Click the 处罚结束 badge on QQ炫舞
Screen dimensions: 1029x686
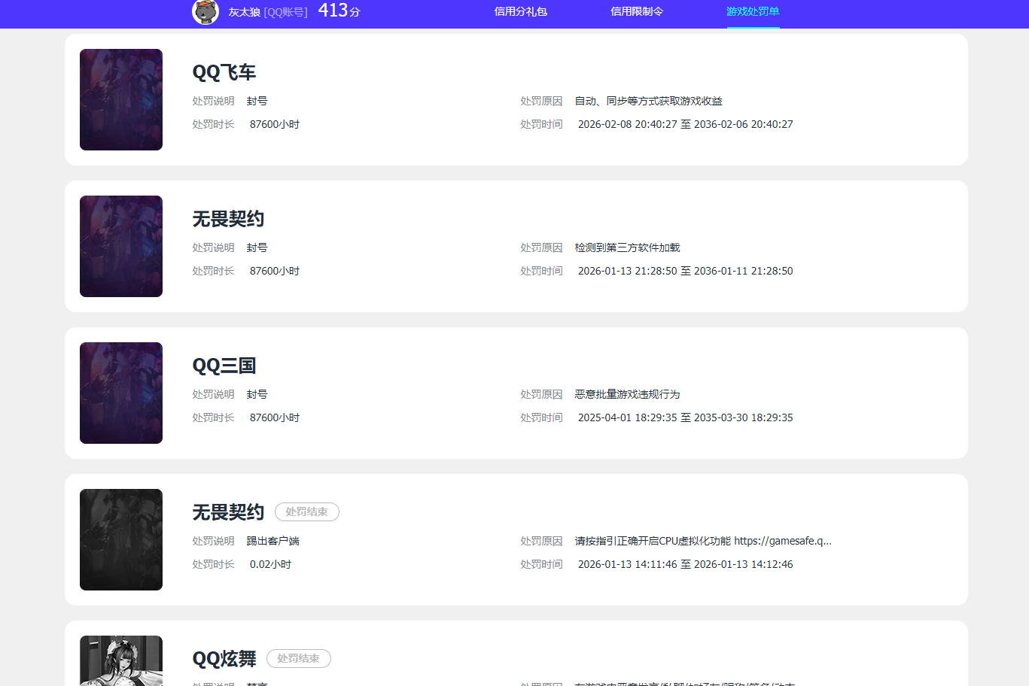point(298,658)
